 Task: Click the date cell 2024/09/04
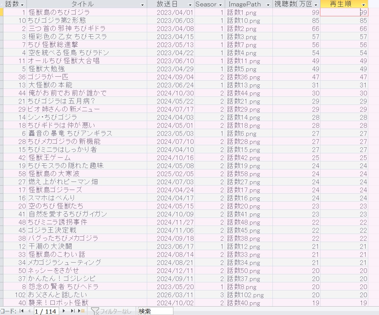click(171, 77)
